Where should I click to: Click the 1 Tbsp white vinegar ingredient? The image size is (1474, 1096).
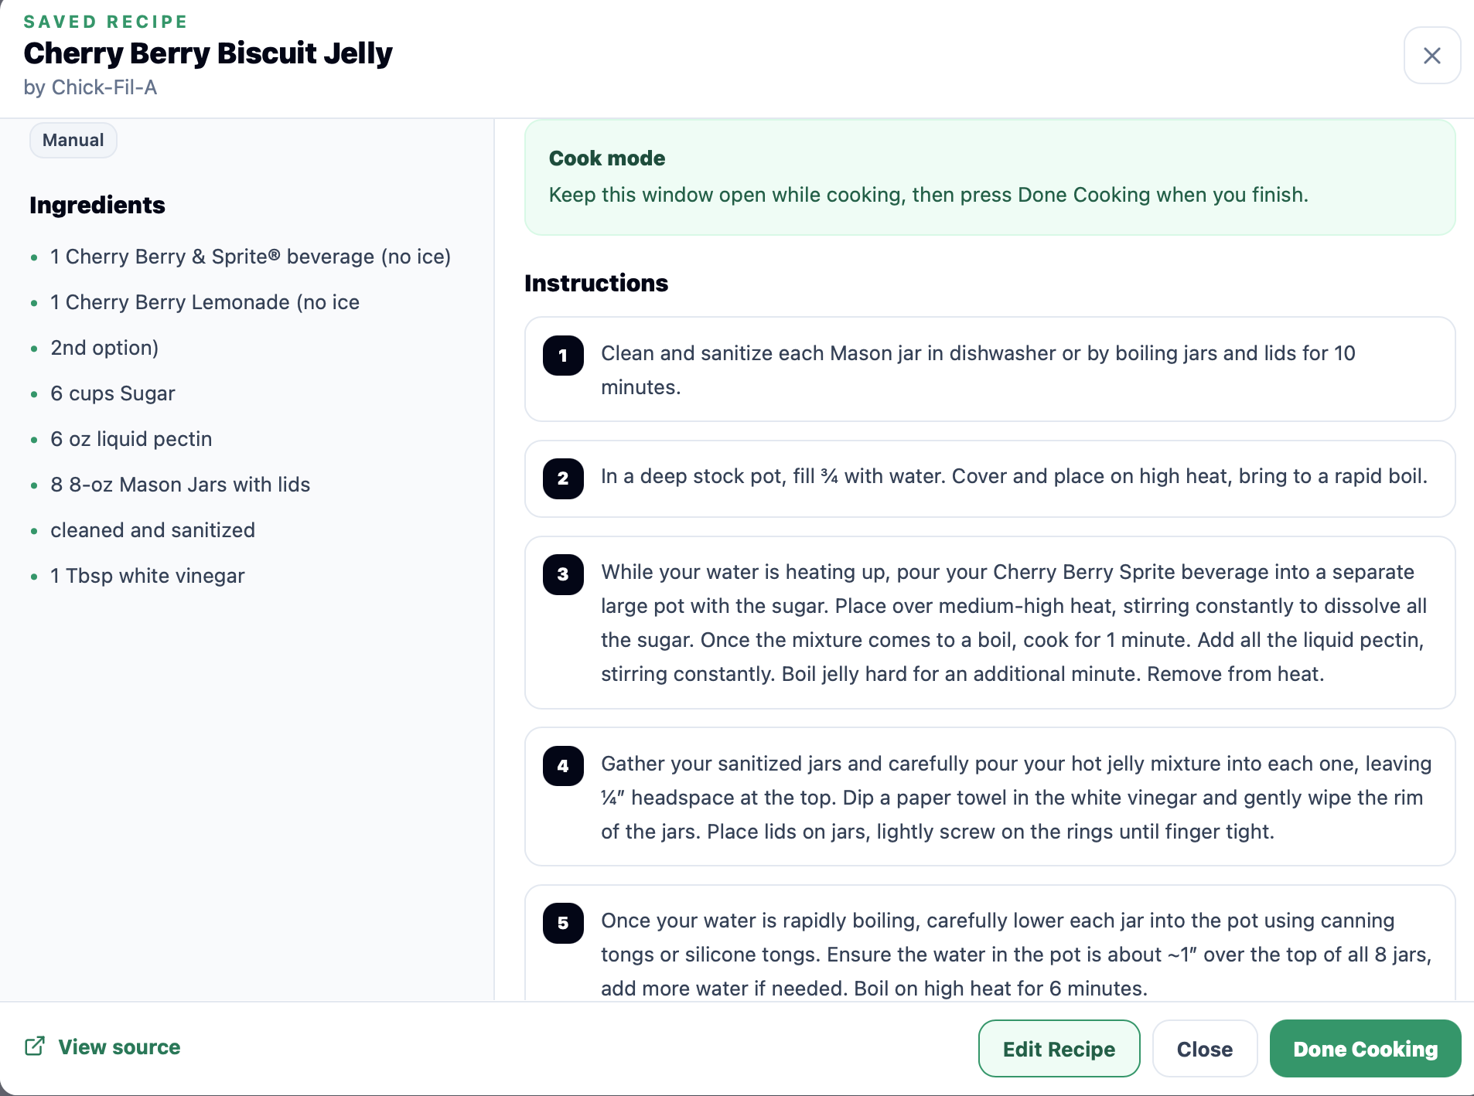[148, 576]
